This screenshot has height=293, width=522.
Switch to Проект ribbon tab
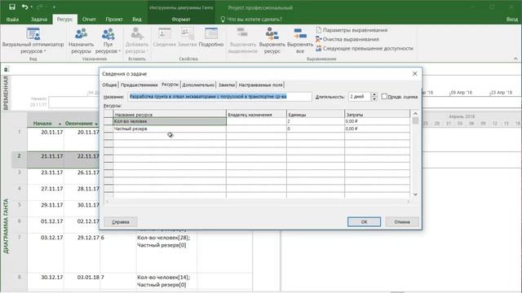114,20
